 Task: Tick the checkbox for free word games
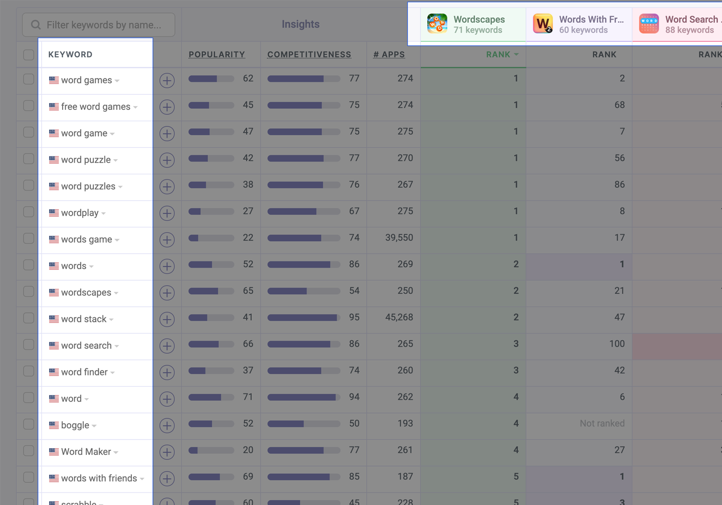(29, 105)
